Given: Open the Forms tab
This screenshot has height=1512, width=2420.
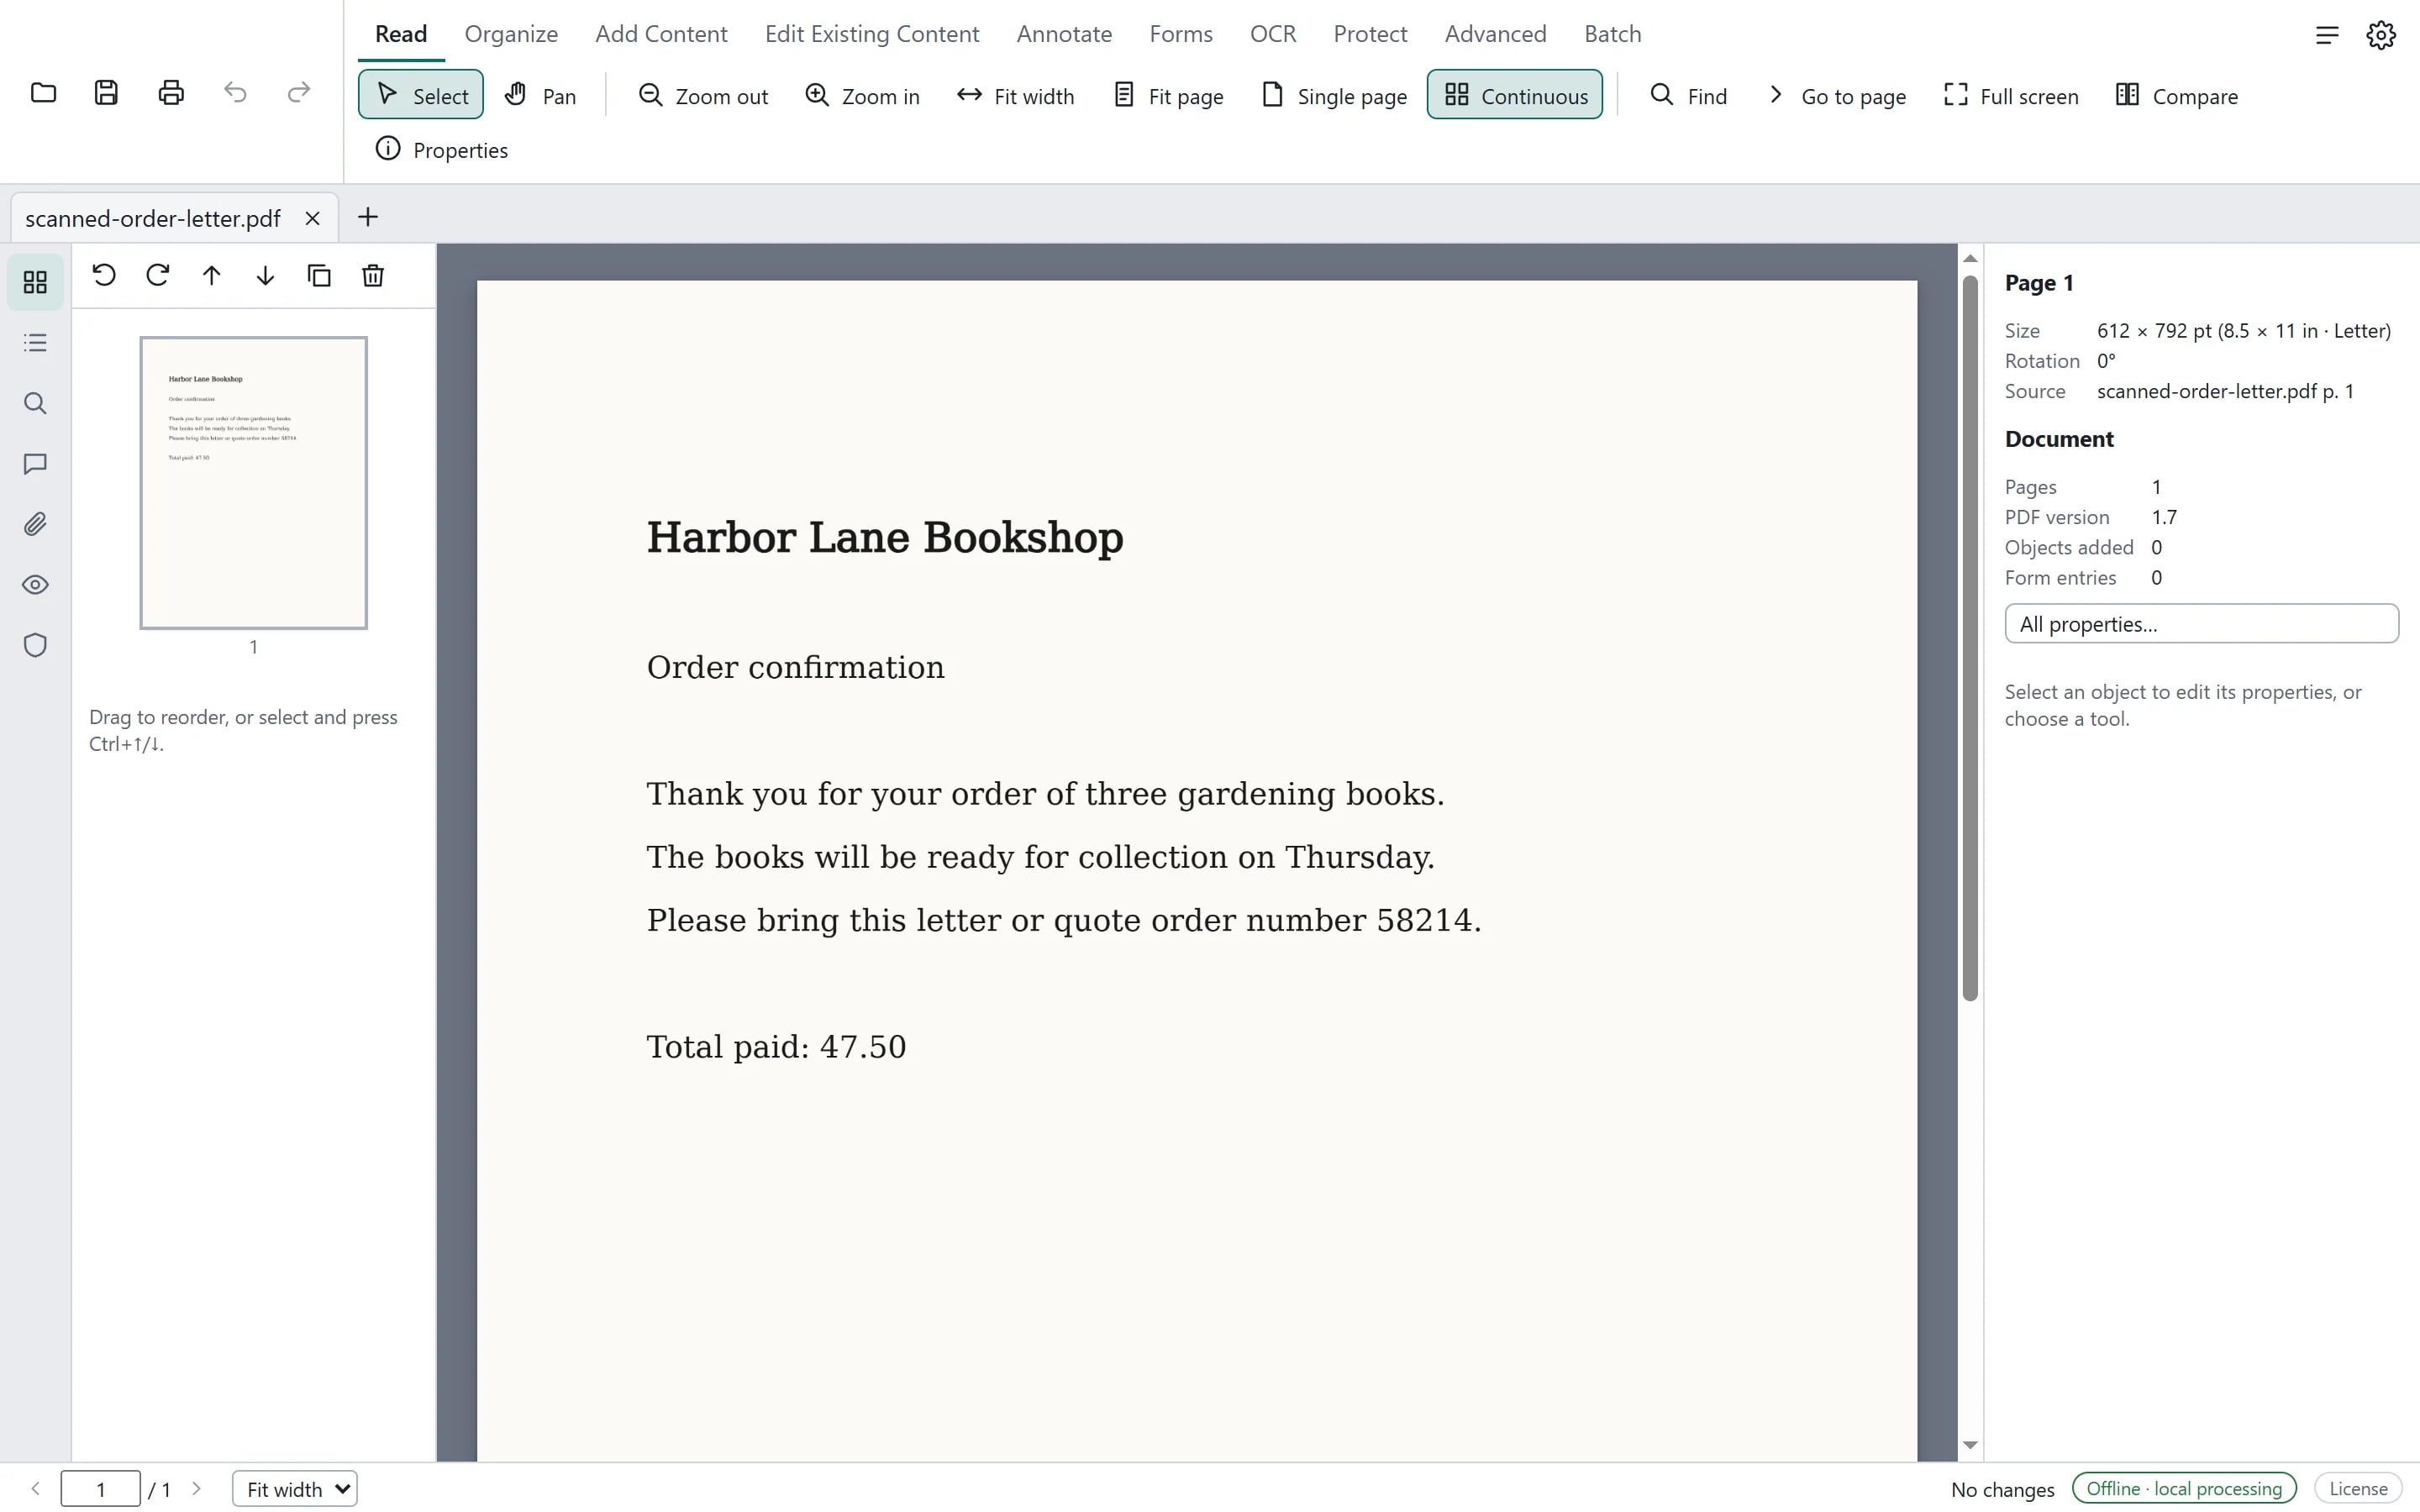Looking at the screenshot, I should [1181, 34].
